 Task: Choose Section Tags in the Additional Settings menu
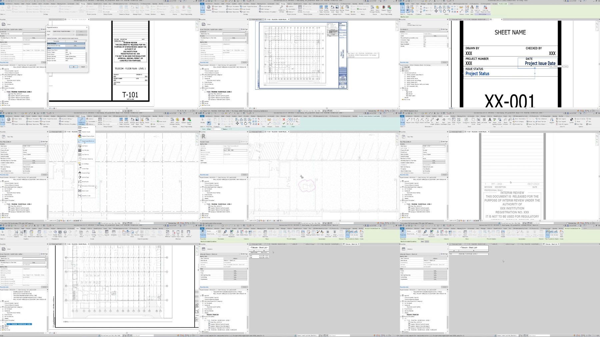[87, 177]
